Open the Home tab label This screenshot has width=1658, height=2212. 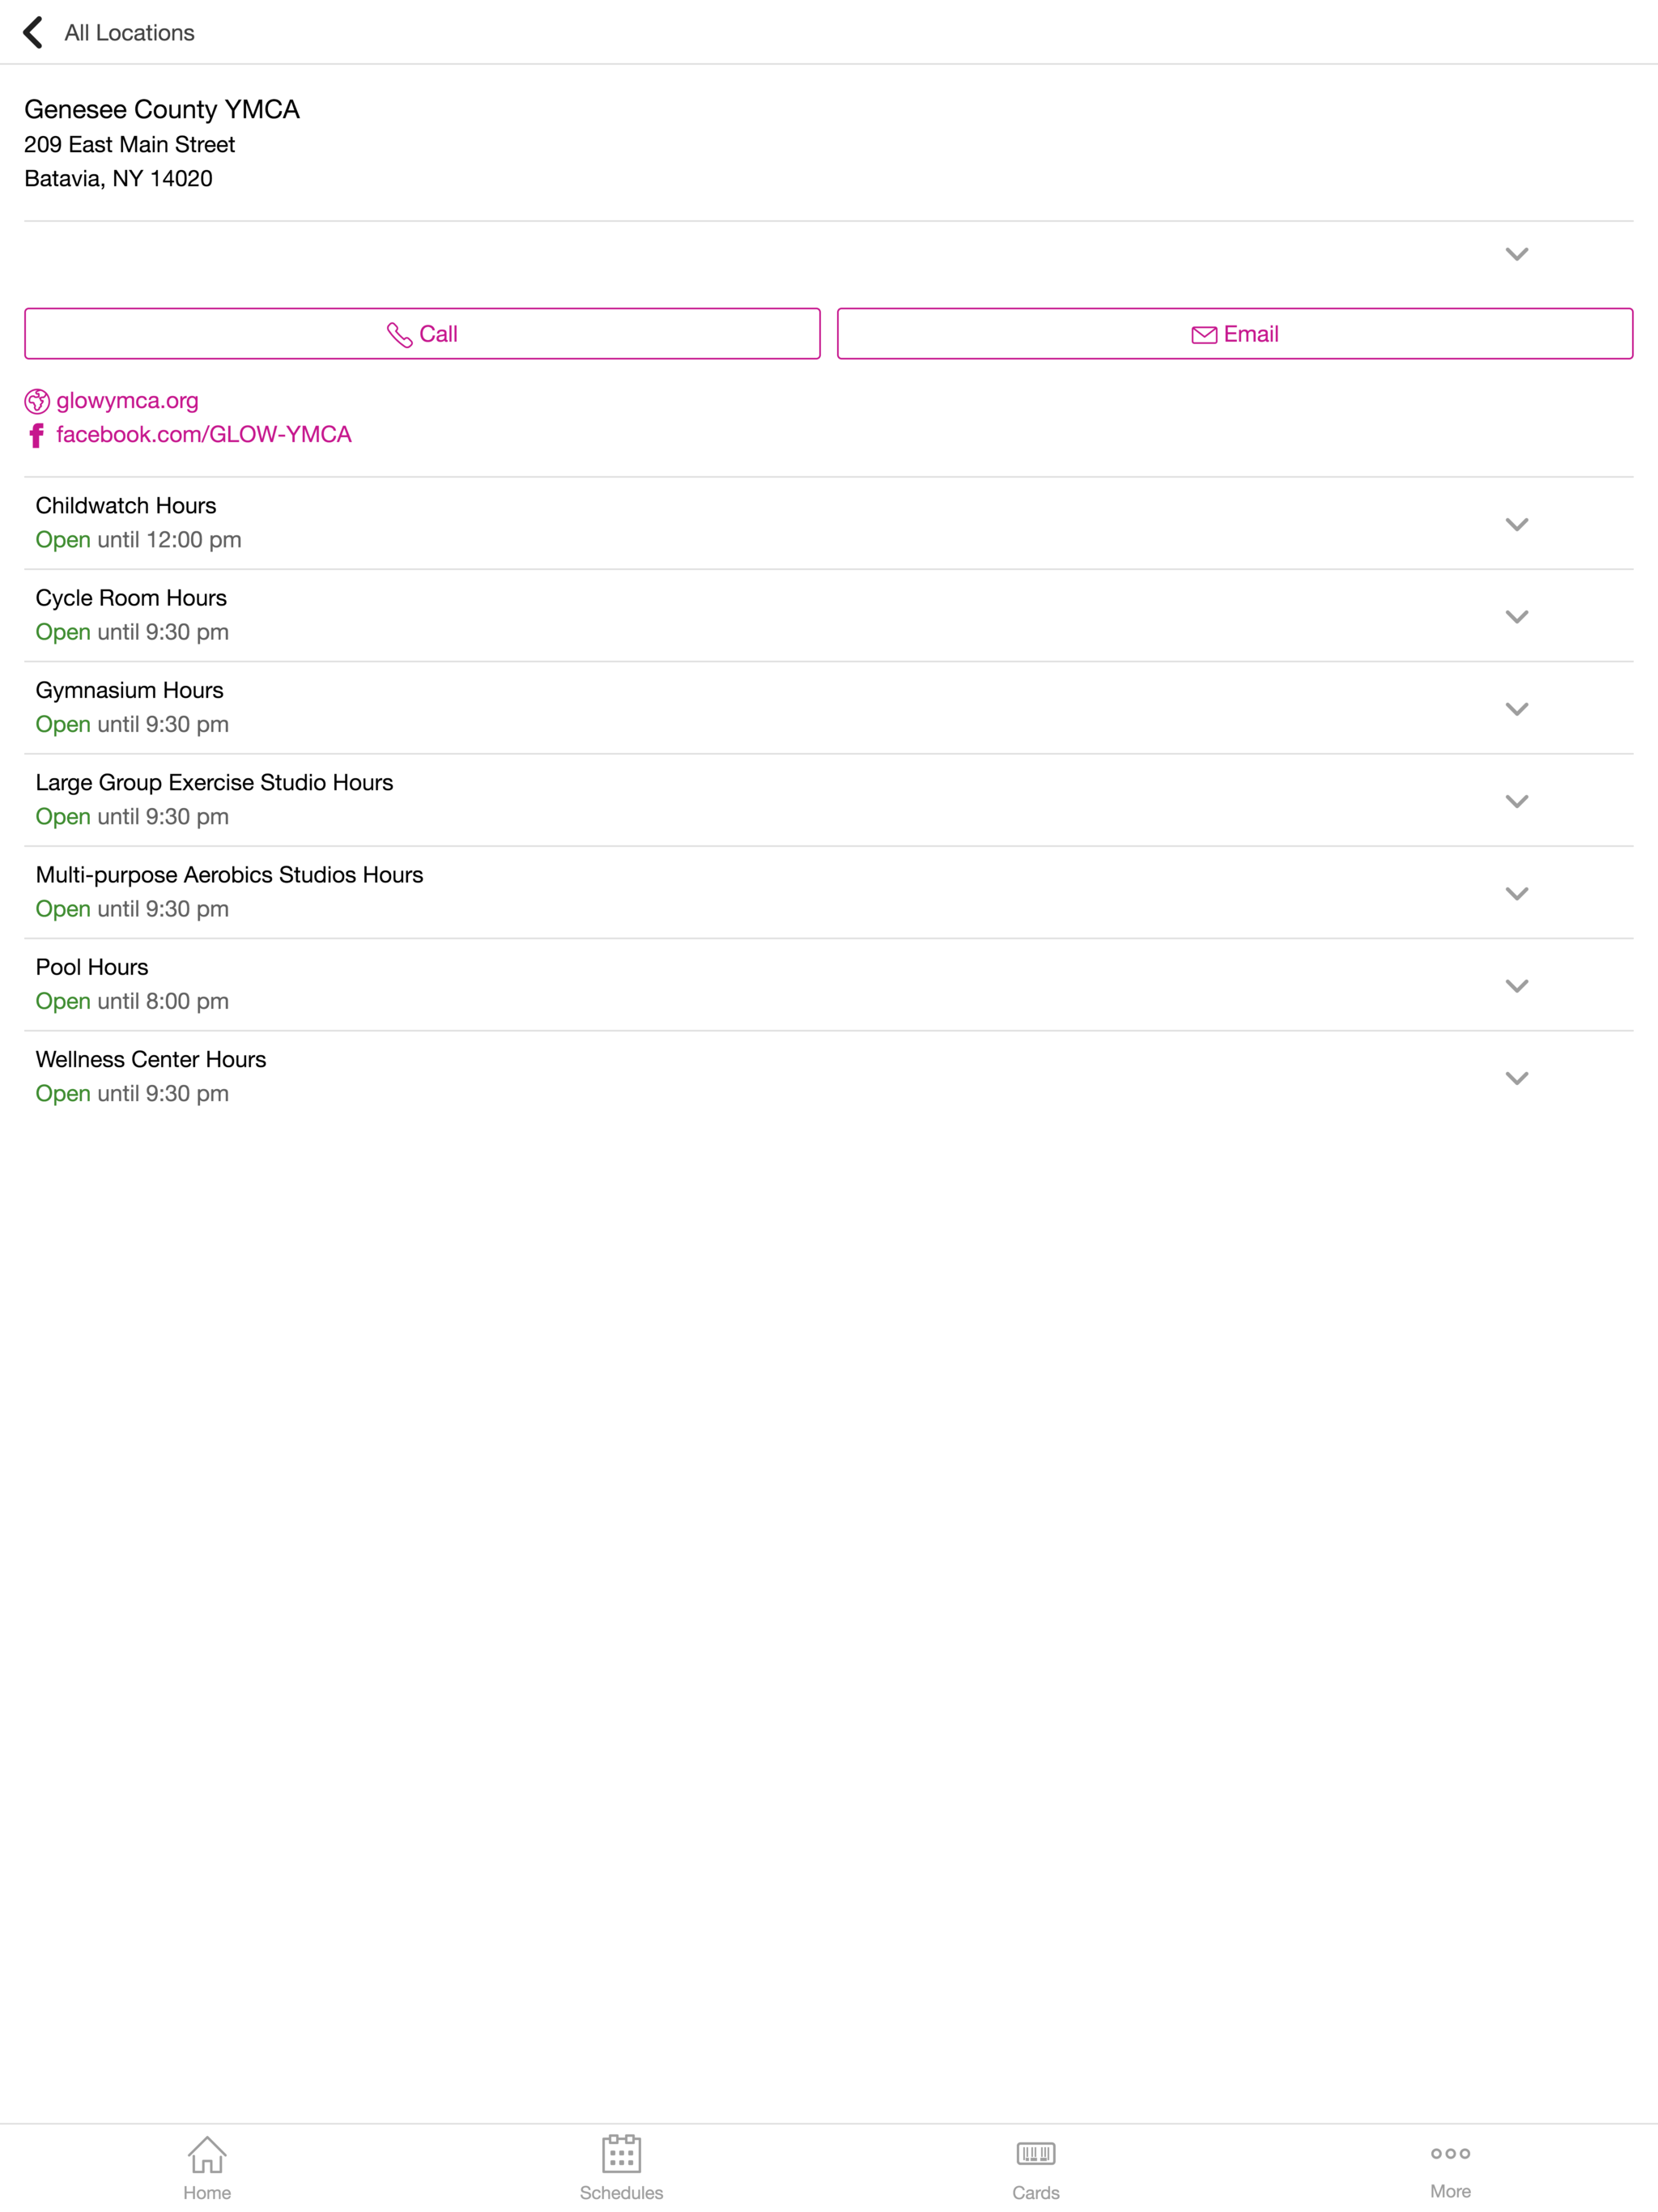pos(207,2192)
